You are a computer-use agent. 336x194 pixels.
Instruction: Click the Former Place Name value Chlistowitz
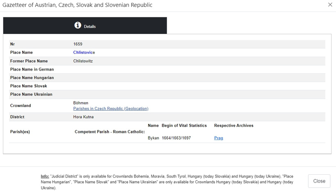(x=83, y=61)
